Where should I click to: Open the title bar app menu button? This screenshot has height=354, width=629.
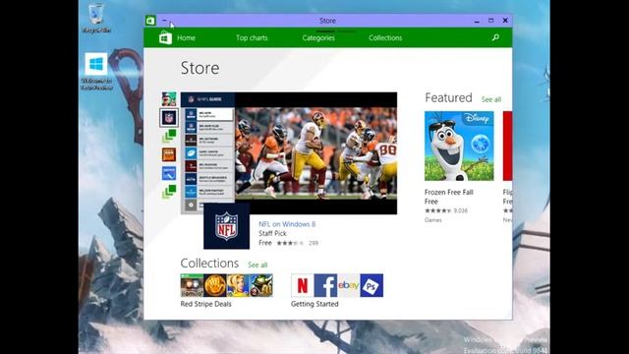[x=164, y=20]
